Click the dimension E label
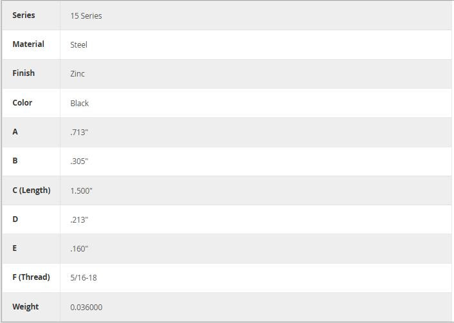The image size is (454, 323). click(15, 248)
